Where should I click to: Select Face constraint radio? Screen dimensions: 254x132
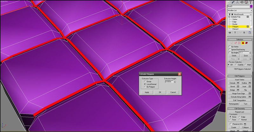(x=231, y=120)
